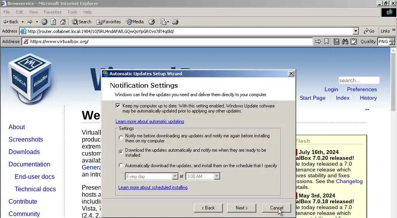Open the Favorites pane

pyautogui.click(x=109, y=22)
